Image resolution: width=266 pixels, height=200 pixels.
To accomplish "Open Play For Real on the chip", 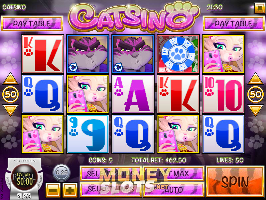I will click(x=24, y=161).
